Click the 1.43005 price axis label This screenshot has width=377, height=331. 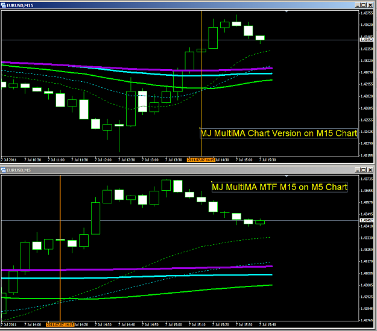coord(367,285)
